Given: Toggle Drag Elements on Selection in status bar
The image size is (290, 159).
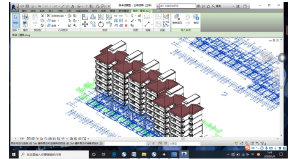Looking at the screenshot, I should 257,143.
